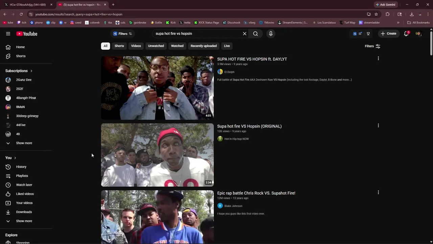Switch to the HCw-GTAbwAA4jig browser tab
Screen dimensions: 433x244
point(28,5)
